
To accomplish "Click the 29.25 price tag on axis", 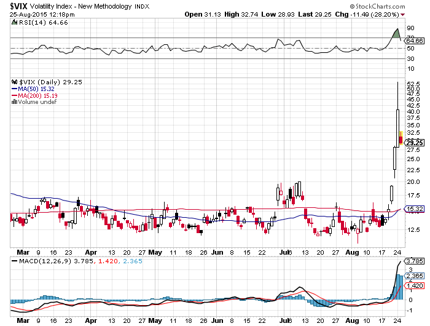I will click(x=415, y=143).
